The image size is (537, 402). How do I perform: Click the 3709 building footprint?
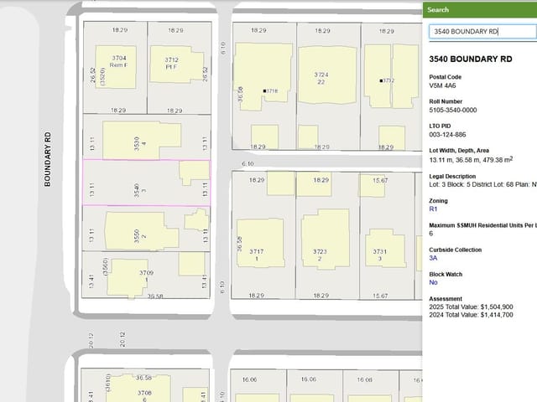(x=128, y=277)
